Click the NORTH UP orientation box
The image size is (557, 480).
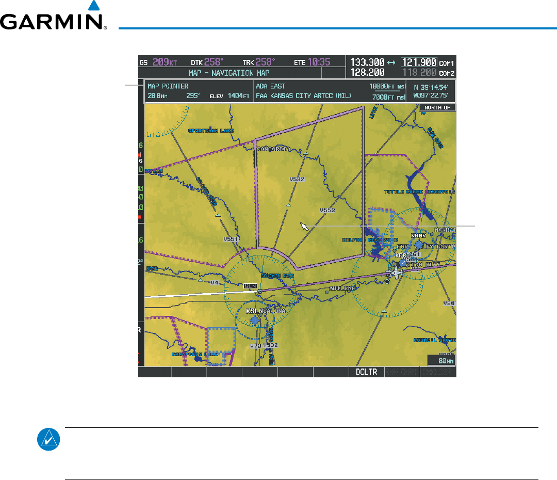[x=437, y=107]
